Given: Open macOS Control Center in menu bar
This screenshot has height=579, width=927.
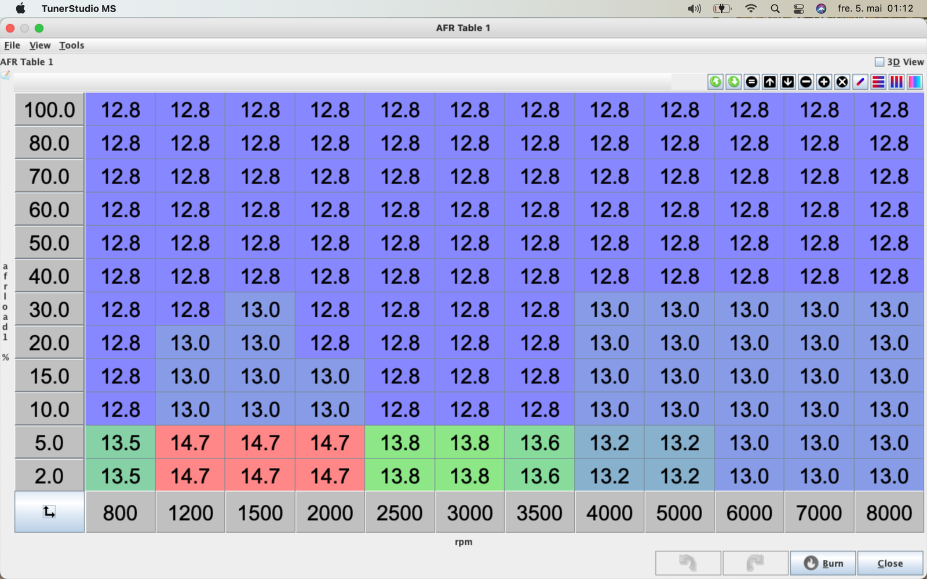Looking at the screenshot, I should (x=798, y=9).
